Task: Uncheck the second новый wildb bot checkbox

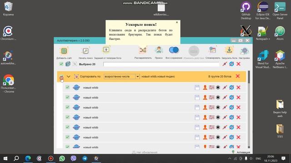Action: pyautogui.click(x=67, y=97)
